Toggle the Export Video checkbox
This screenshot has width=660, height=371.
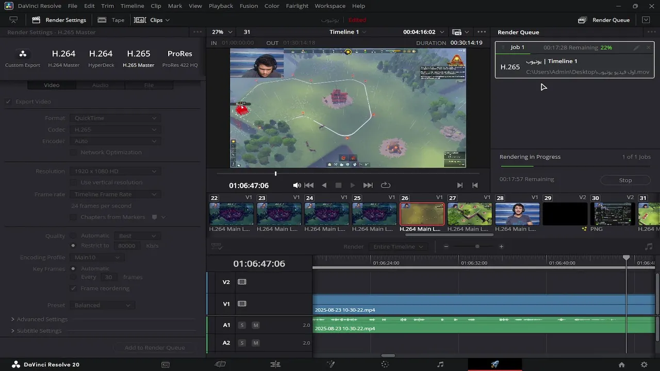click(8, 102)
